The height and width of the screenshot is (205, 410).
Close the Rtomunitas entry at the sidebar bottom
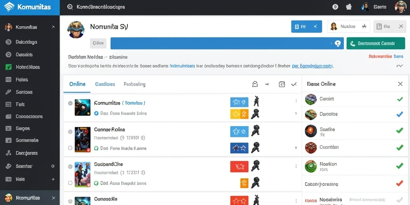click(54, 198)
